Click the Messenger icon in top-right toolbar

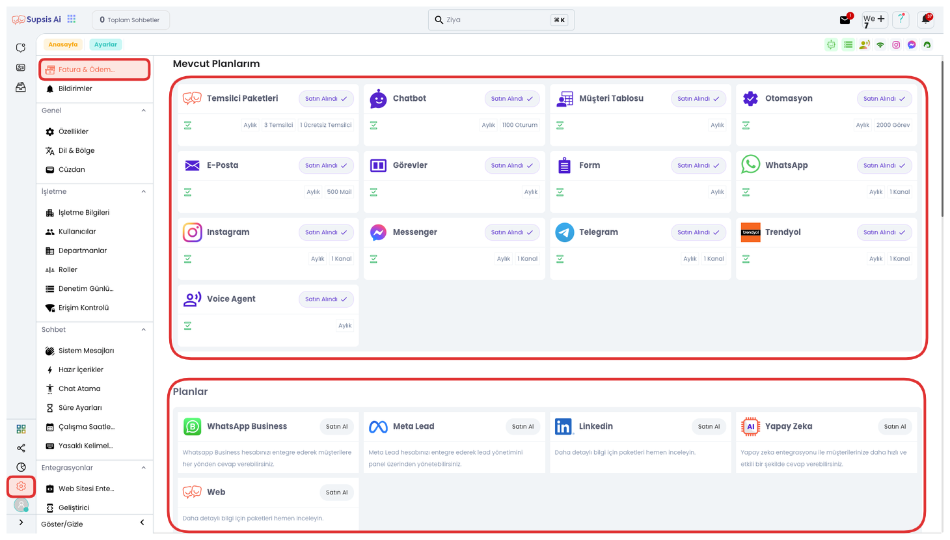pos(912,45)
